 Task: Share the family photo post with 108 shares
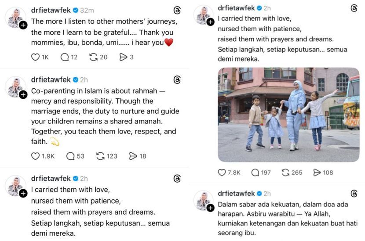[317, 173]
